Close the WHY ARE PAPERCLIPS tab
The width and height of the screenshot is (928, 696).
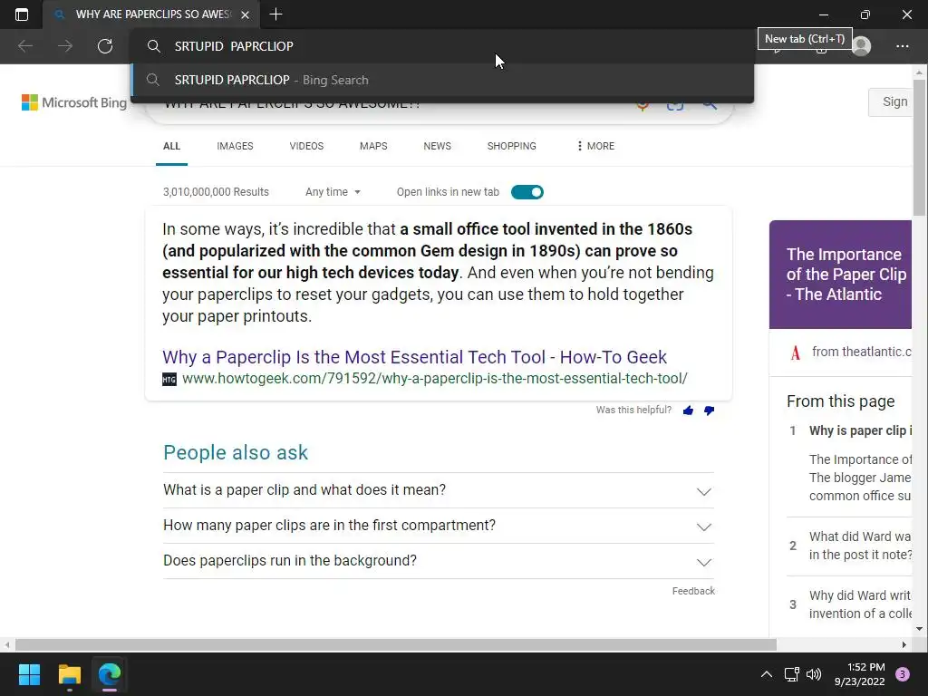[x=245, y=14]
